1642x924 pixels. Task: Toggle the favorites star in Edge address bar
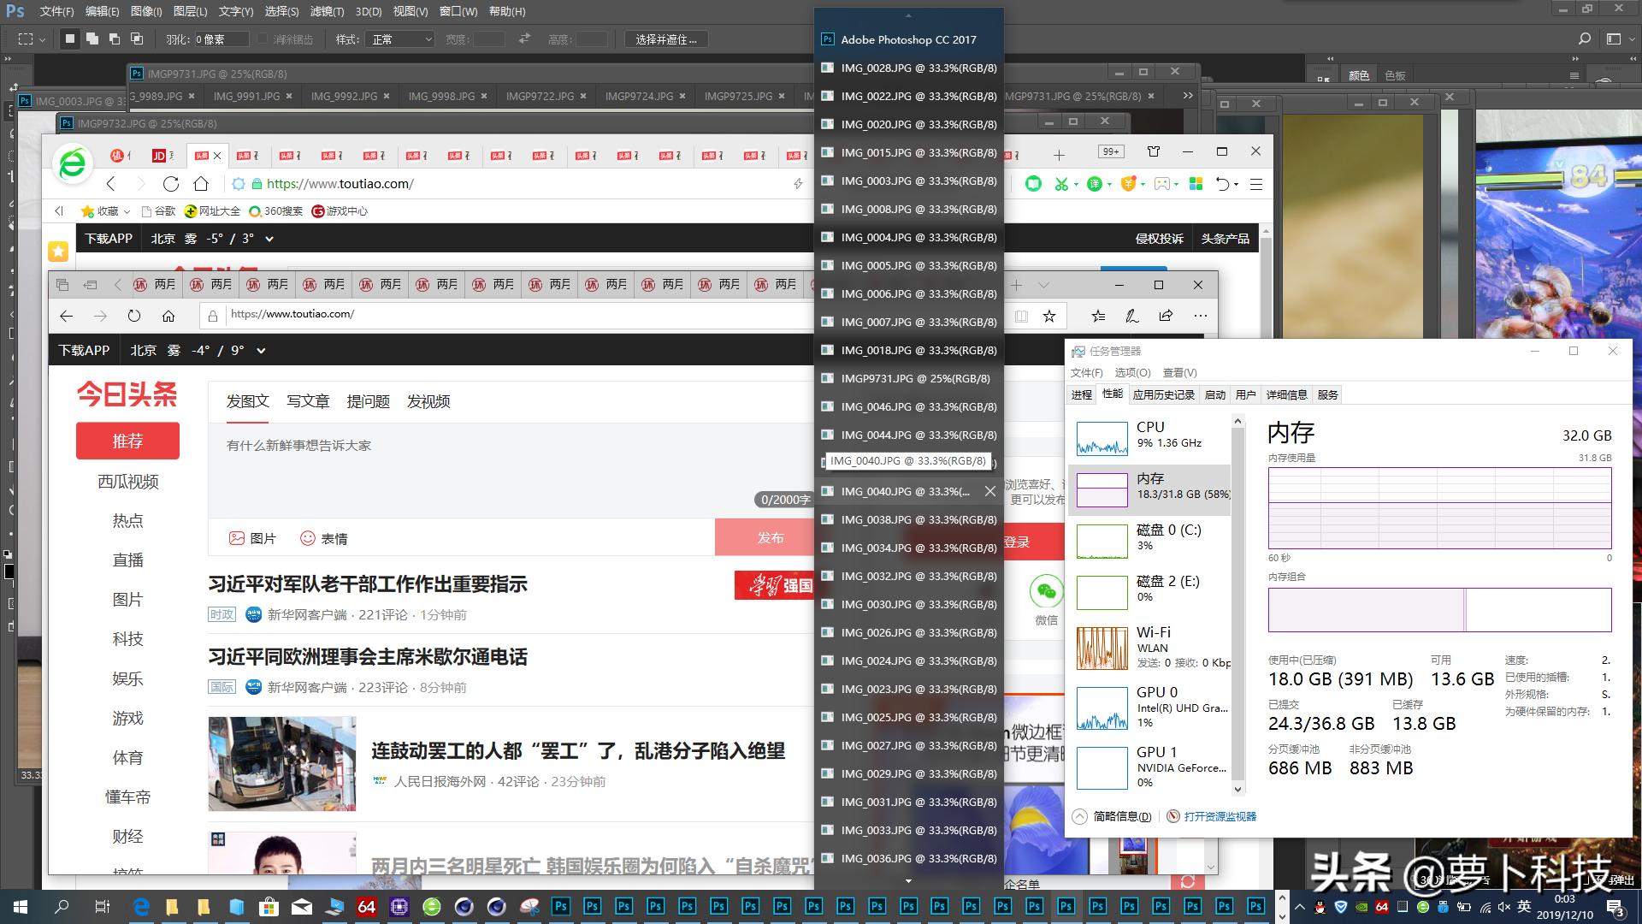pyautogui.click(x=1049, y=316)
